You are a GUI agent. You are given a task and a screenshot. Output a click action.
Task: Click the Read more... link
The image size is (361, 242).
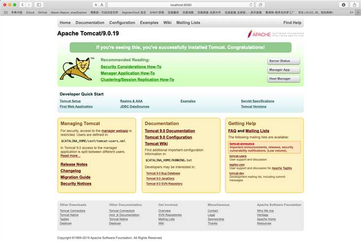click(71, 156)
